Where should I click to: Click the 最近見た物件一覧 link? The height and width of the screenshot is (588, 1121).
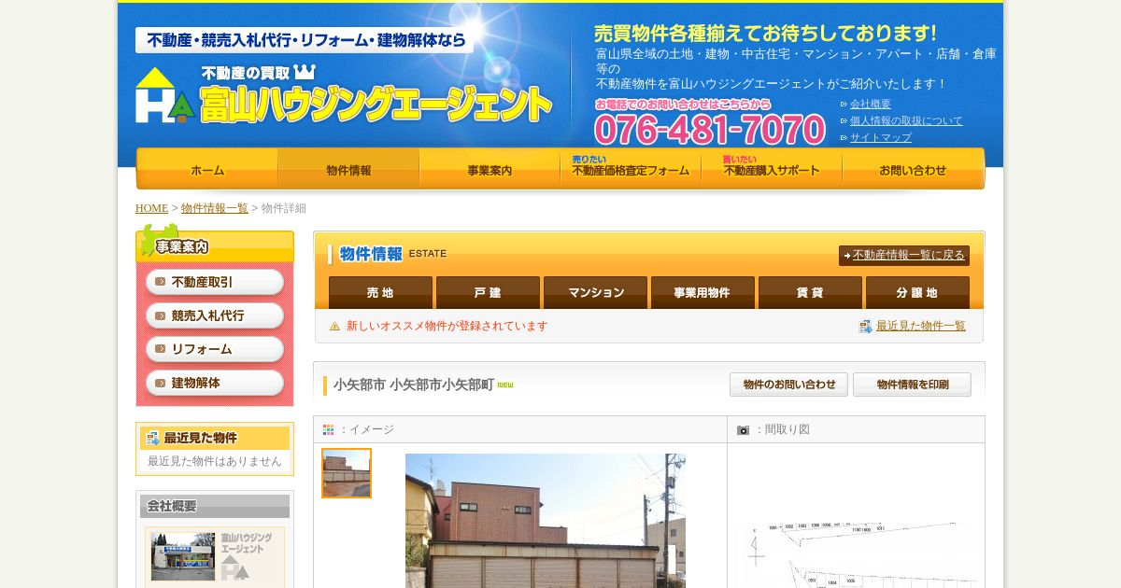[x=921, y=326]
